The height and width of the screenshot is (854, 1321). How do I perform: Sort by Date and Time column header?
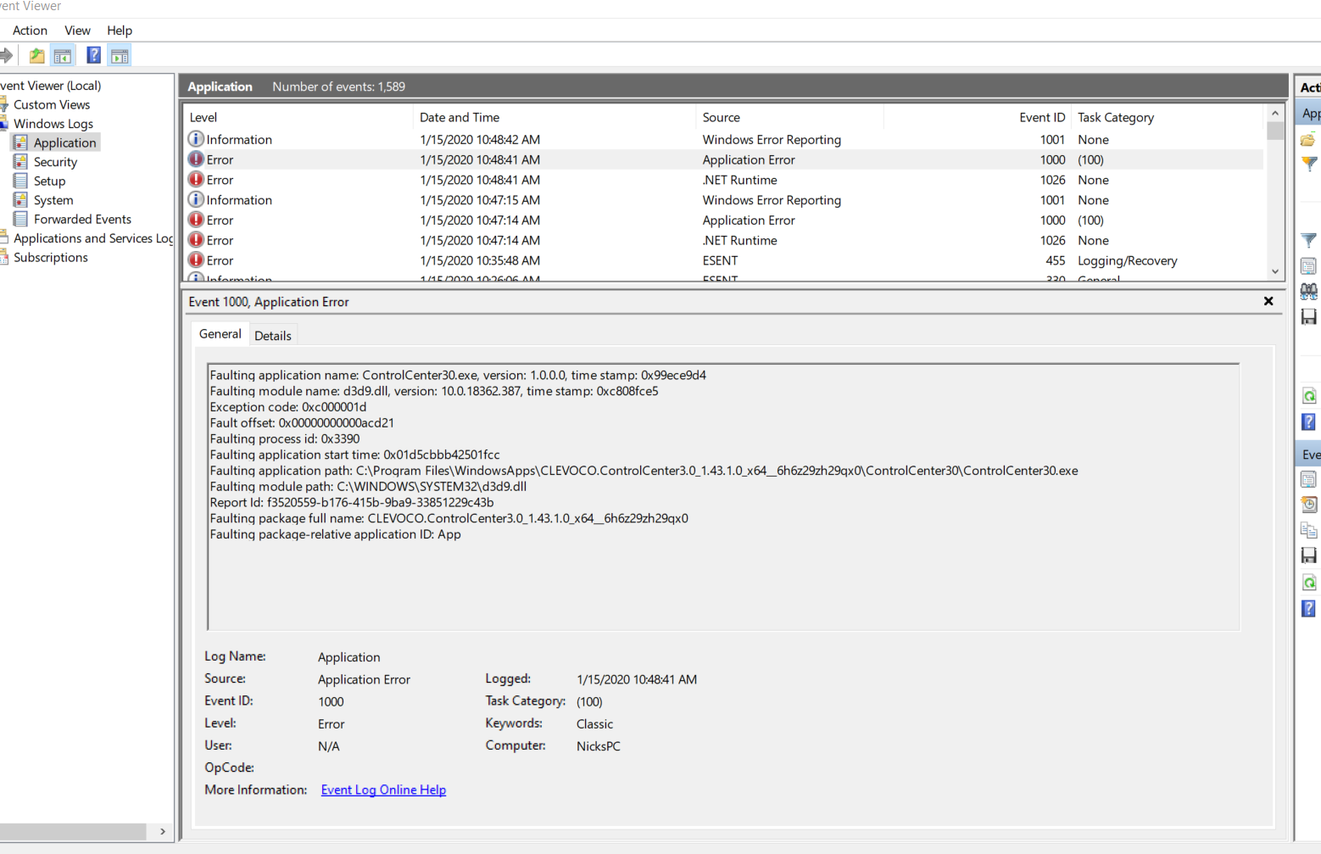pyautogui.click(x=555, y=118)
